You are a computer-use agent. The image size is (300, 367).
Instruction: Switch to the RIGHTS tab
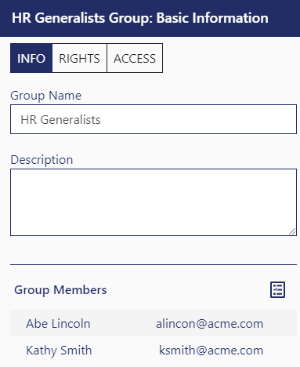click(79, 58)
